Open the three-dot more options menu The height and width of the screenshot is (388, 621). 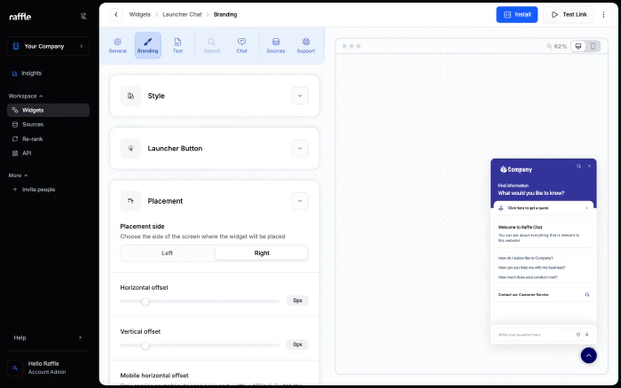click(603, 15)
